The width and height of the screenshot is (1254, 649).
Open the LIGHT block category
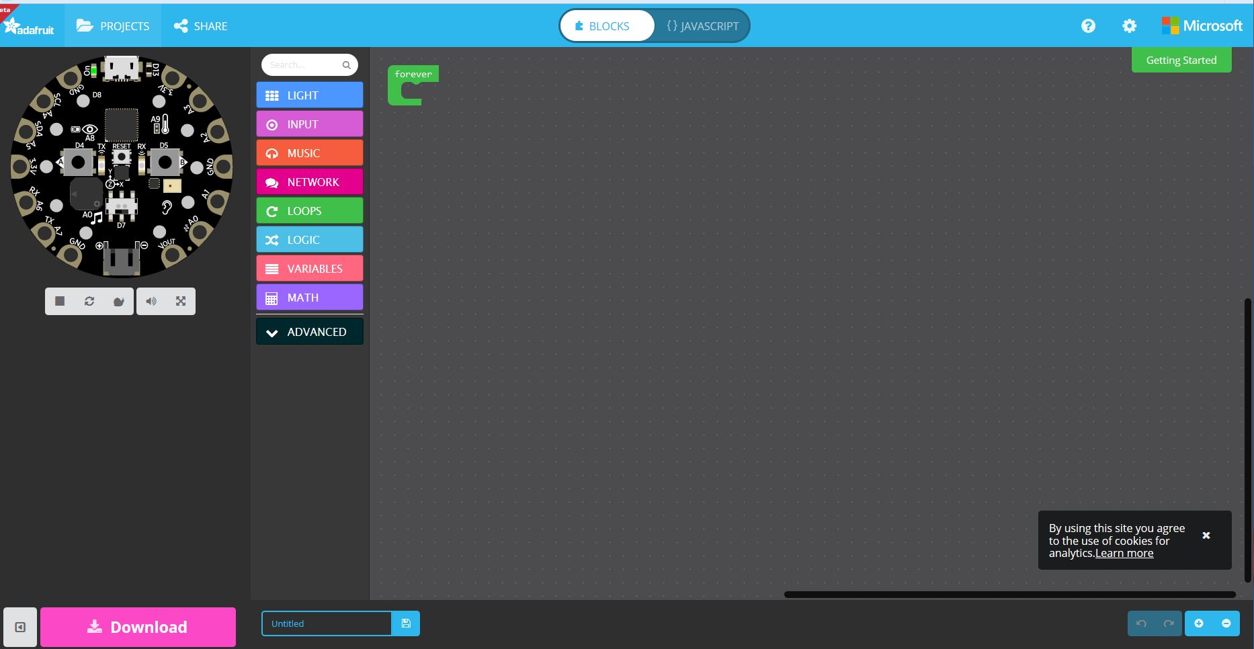point(308,95)
